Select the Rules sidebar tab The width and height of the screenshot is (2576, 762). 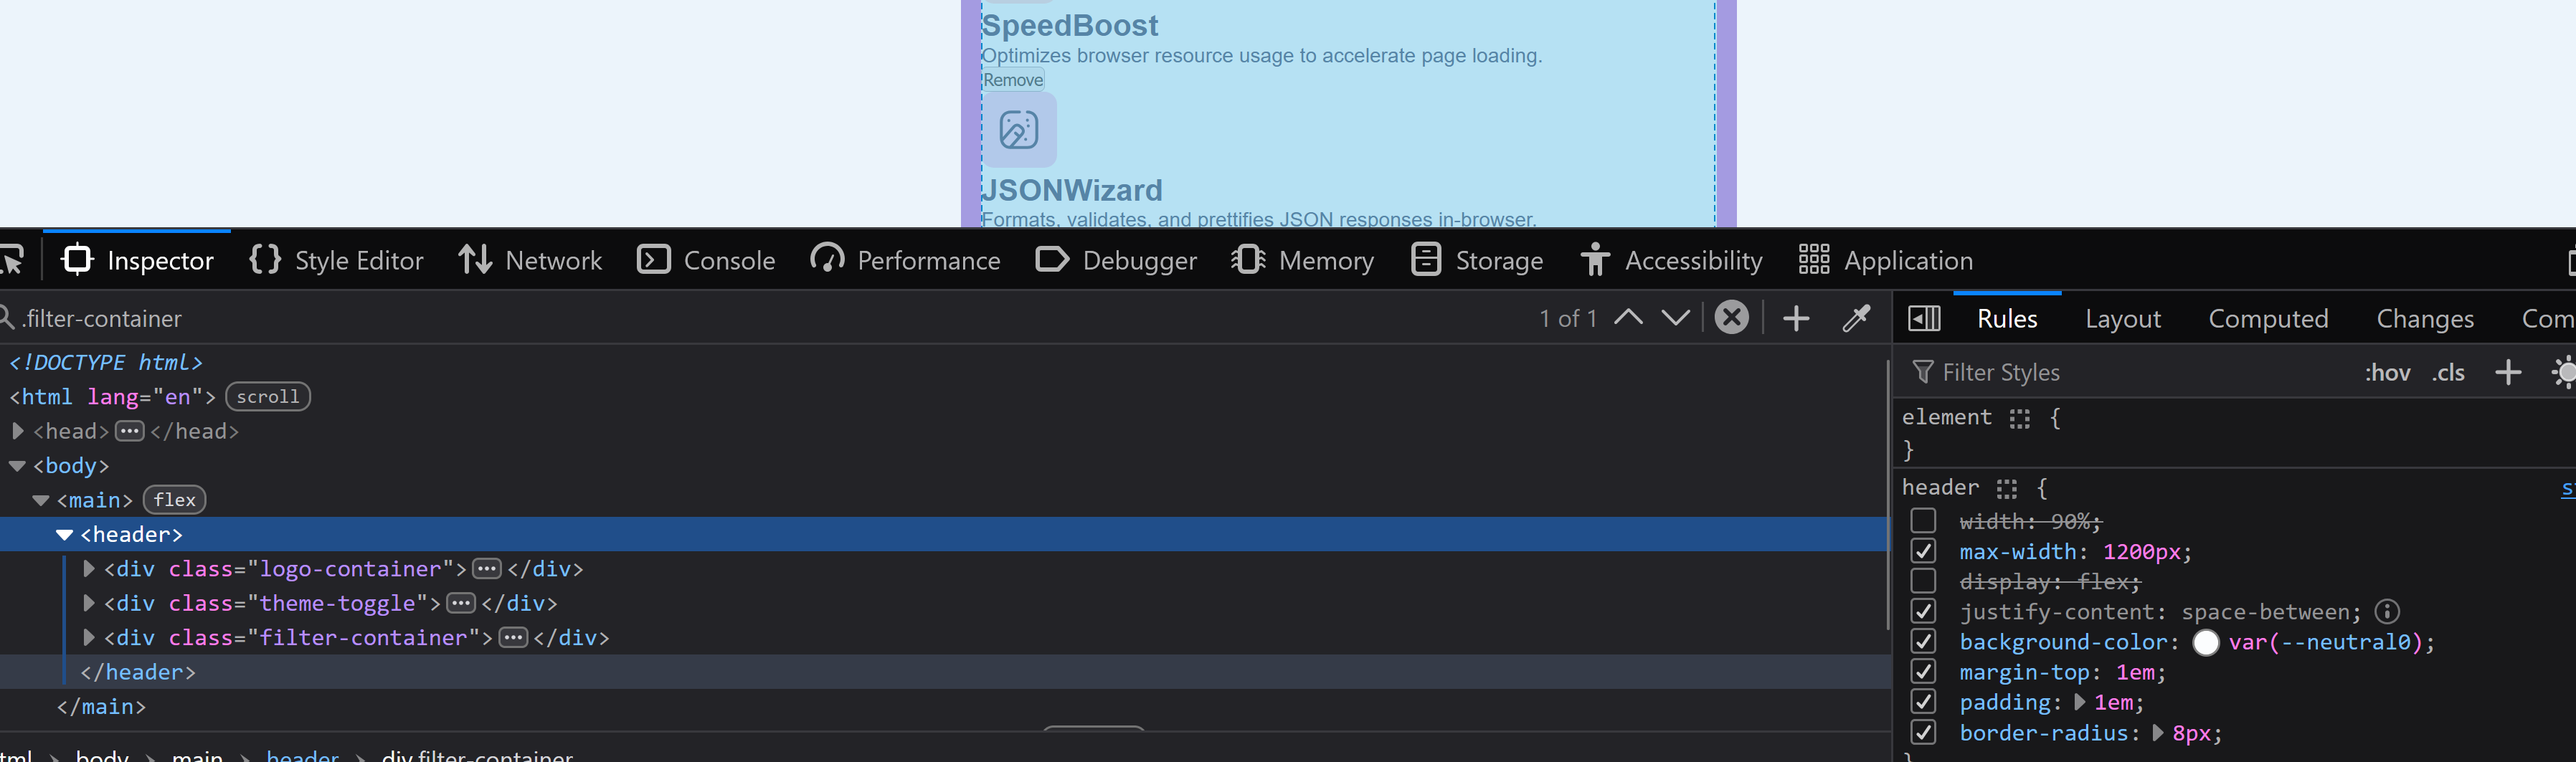pos(2007,318)
